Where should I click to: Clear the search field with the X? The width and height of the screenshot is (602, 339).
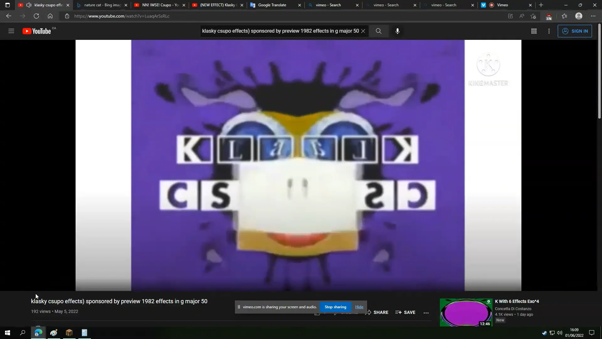363,31
